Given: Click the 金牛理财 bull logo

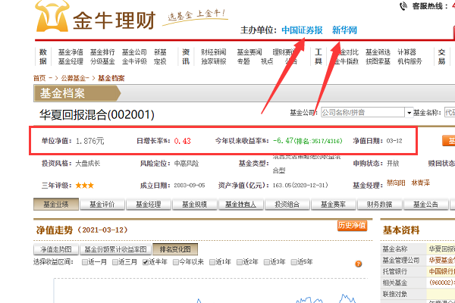Looking at the screenshot, I should pyautogui.click(x=52, y=17).
